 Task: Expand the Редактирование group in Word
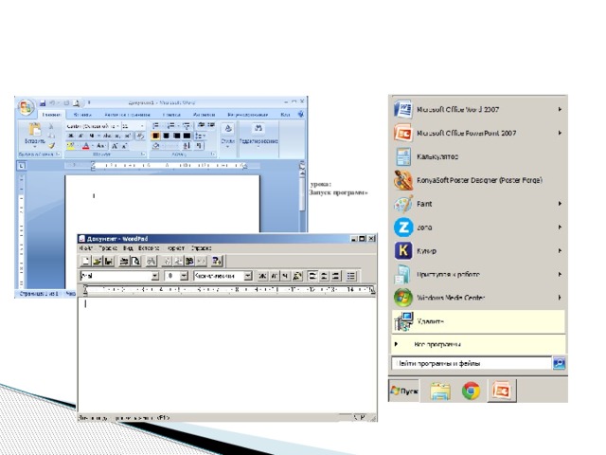(x=258, y=135)
